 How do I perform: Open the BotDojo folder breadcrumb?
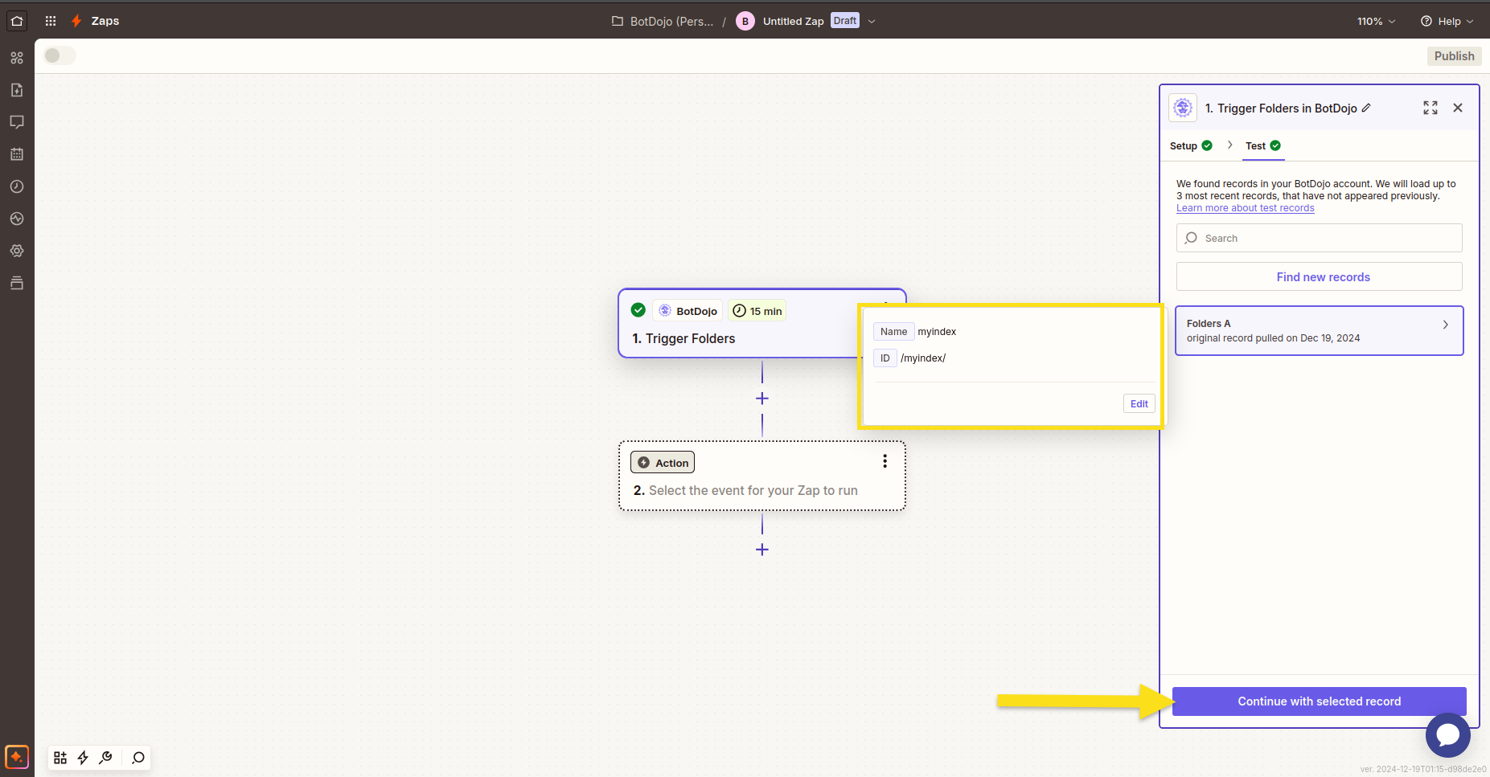[x=663, y=22]
